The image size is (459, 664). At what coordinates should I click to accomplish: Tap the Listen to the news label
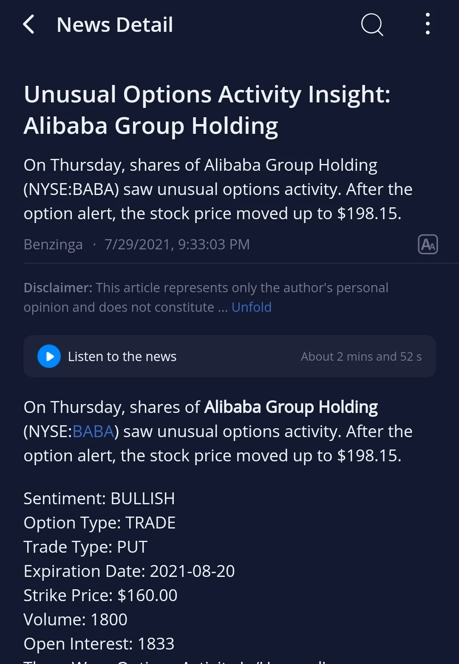(x=122, y=356)
